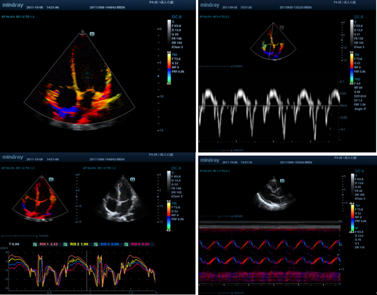Toggle the ROI 2 checkbox
Screen dimensions: 377x295
click(66, 244)
